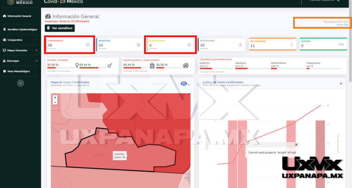Image resolution: width=352 pixels, height=188 pixels.
Task: Click the Comparativo sidebar icon
Action: 5,40
